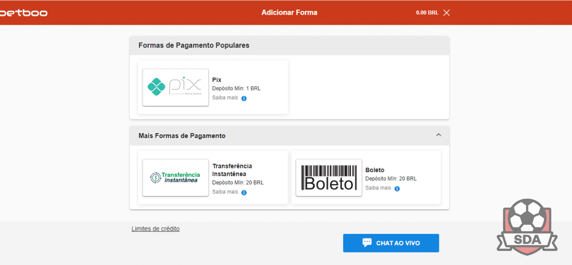Click the Transferência Instantânea logo

tap(176, 178)
